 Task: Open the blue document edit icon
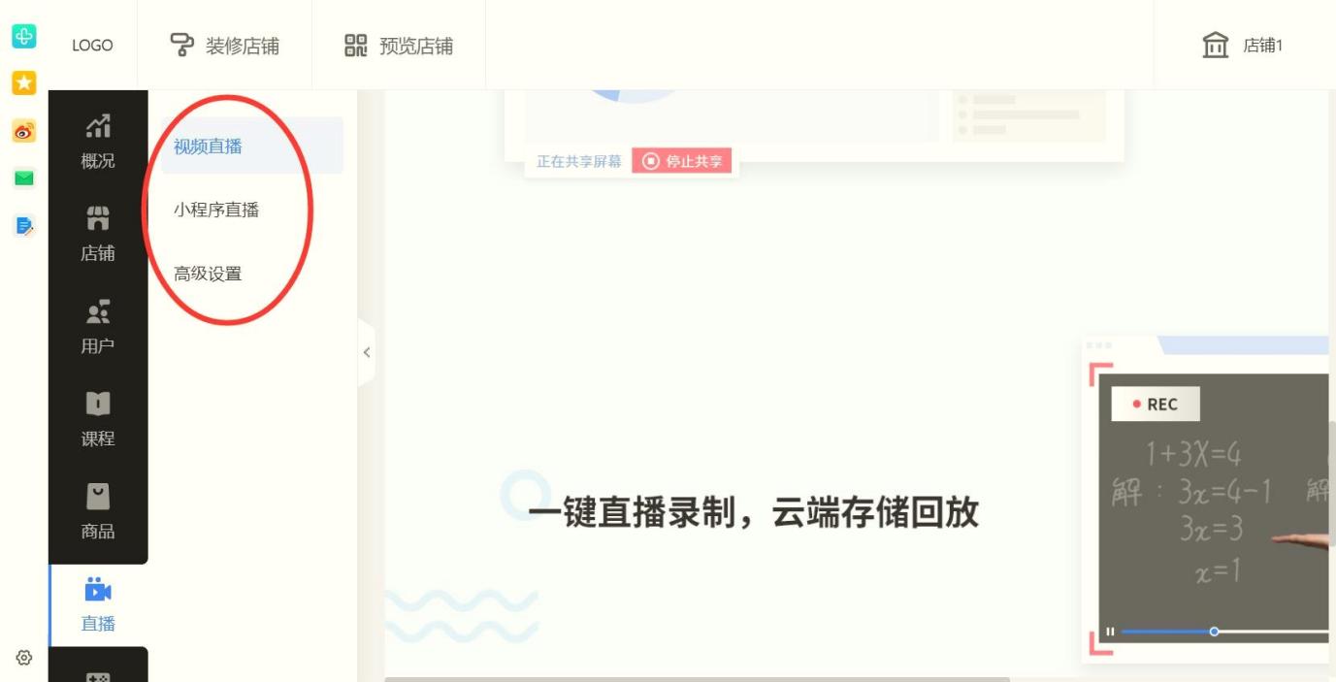pos(24,225)
